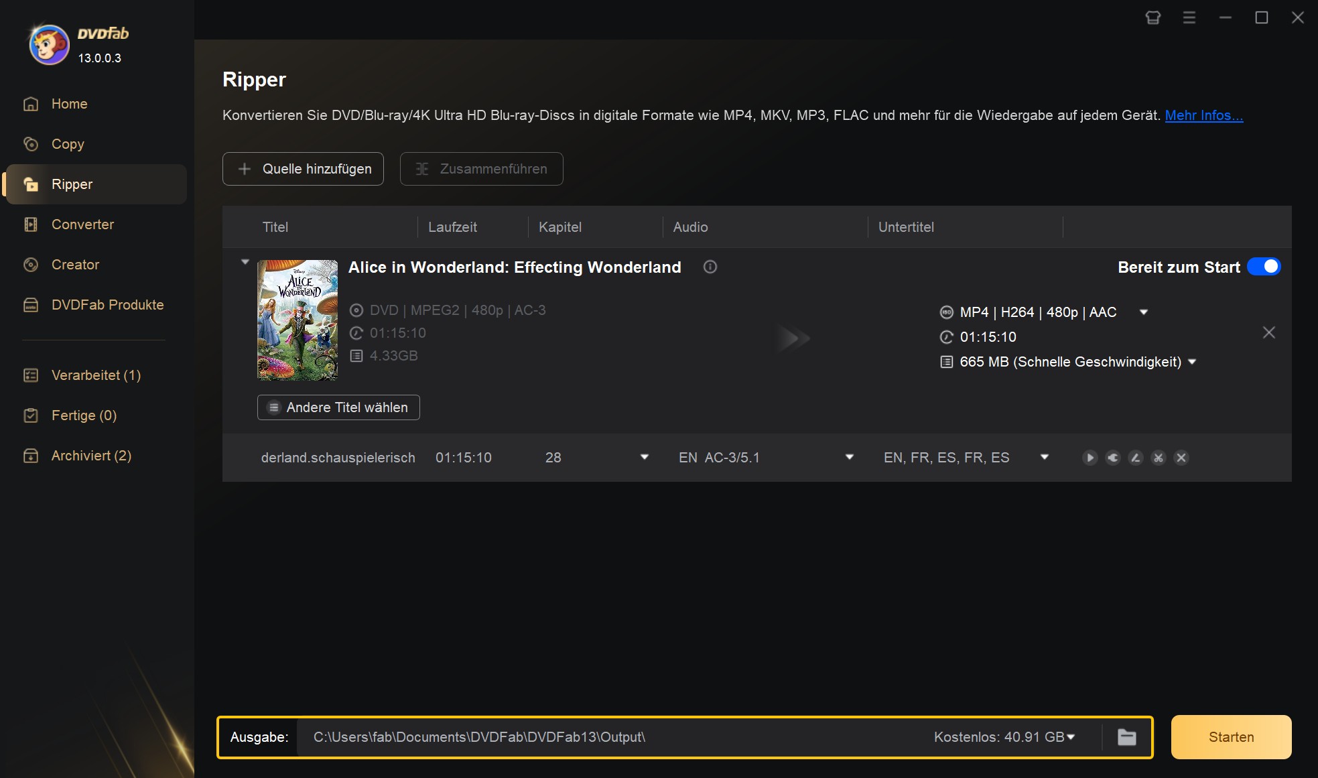Viewport: 1318px width, 778px height.
Task: Expand the Kapitel 28 dropdown
Action: (x=645, y=457)
